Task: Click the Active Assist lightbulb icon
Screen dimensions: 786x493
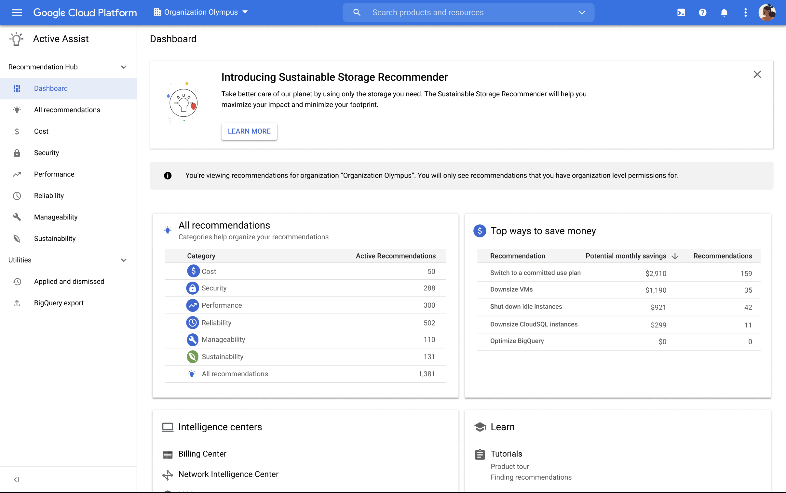Action: pos(16,39)
